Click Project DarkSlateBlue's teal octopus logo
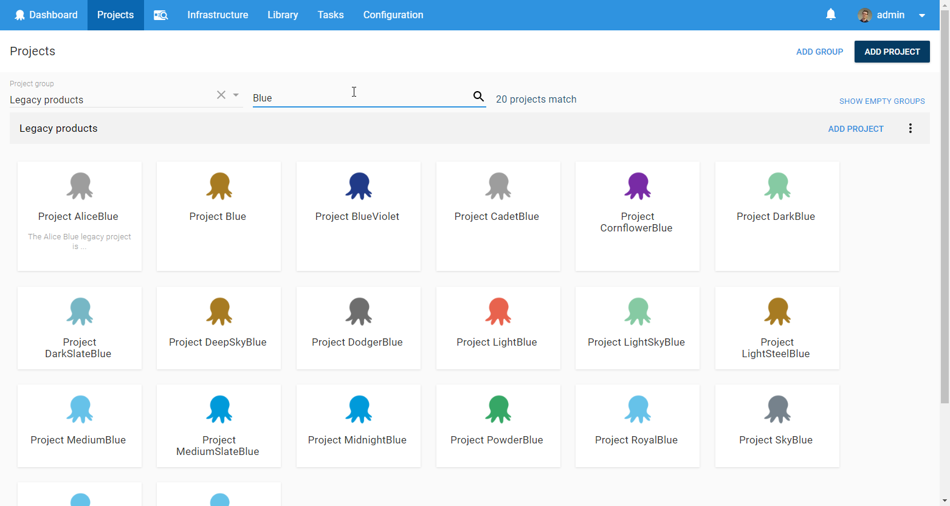This screenshot has height=506, width=950. [79, 311]
